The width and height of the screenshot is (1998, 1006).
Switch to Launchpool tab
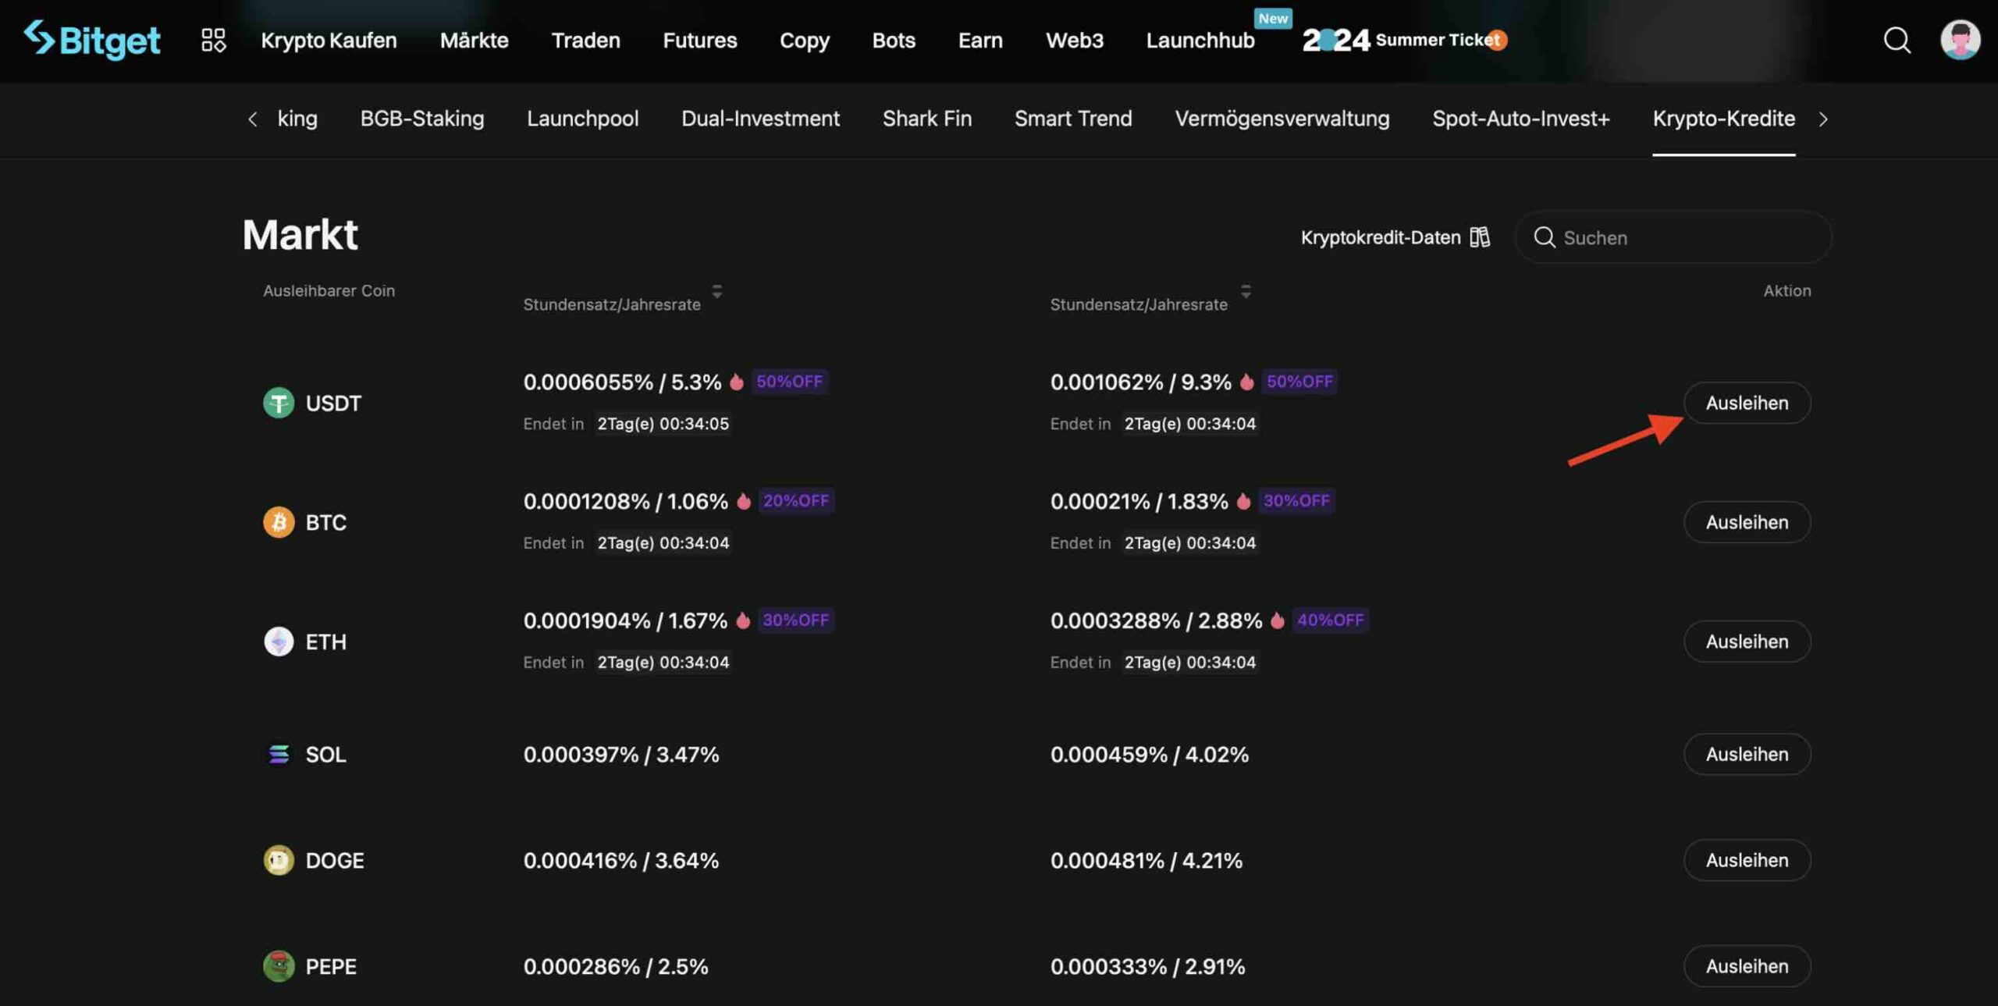tap(582, 119)
